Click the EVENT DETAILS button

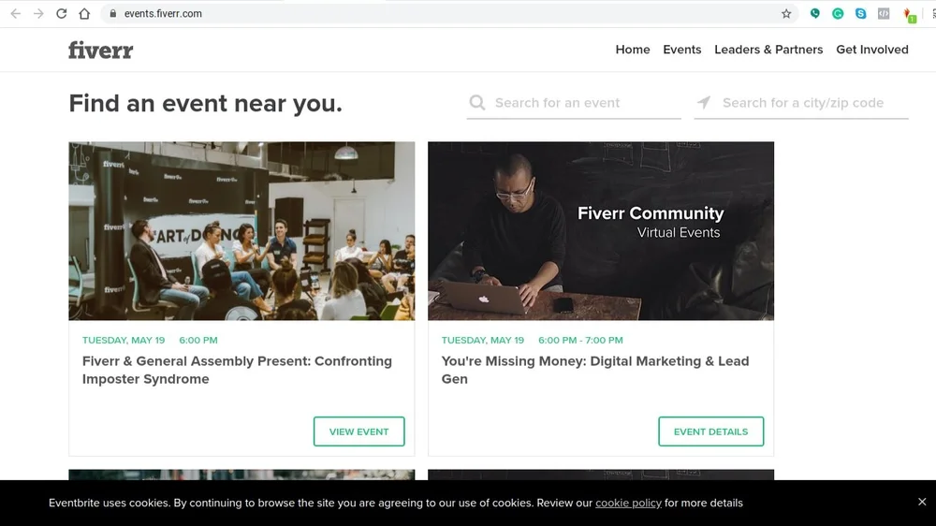point(710,431)
